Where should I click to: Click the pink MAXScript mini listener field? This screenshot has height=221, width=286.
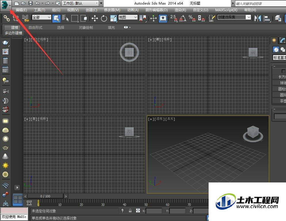[x=14, y=210]
